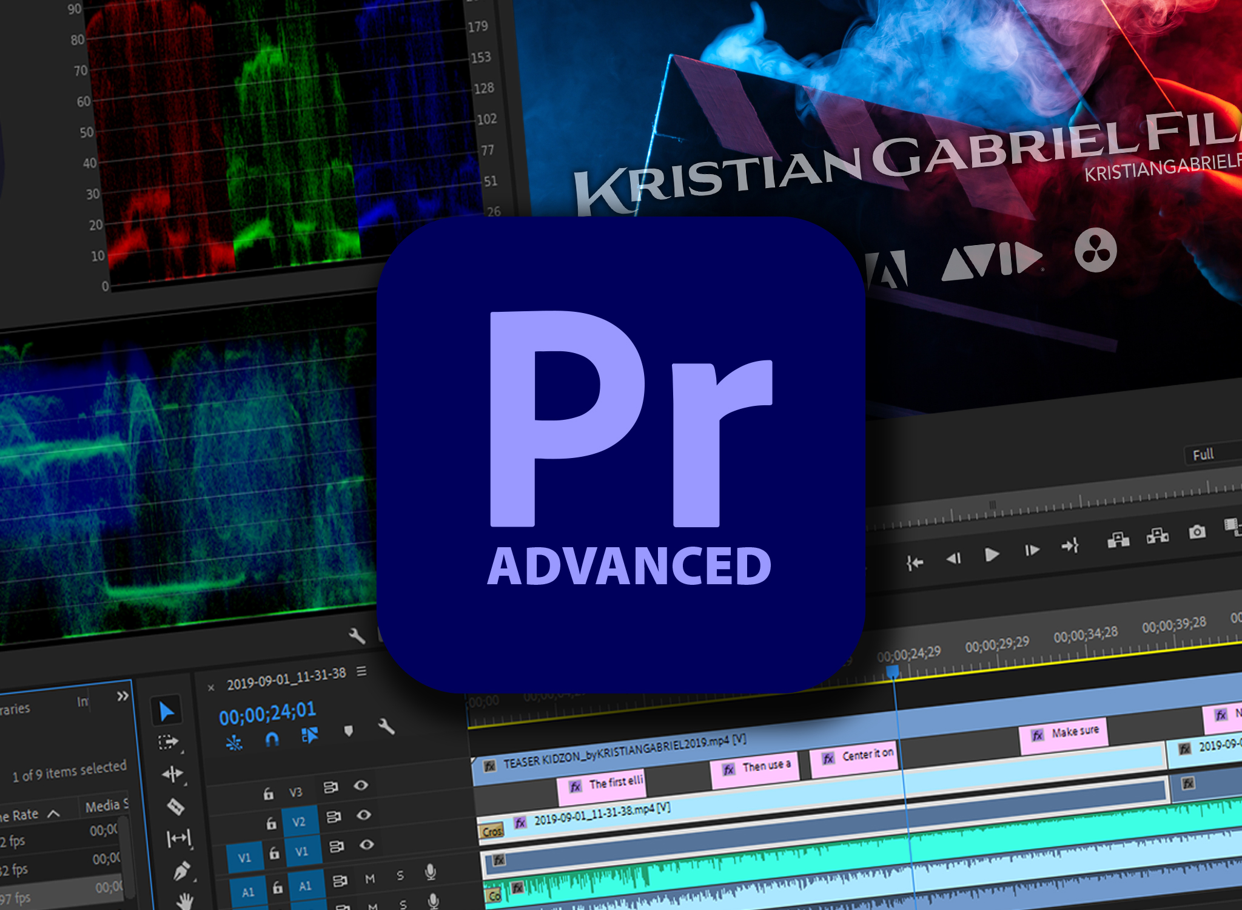1242x910 pixels.
Task: Toggle lock on track V3
Action: (268, 794)
